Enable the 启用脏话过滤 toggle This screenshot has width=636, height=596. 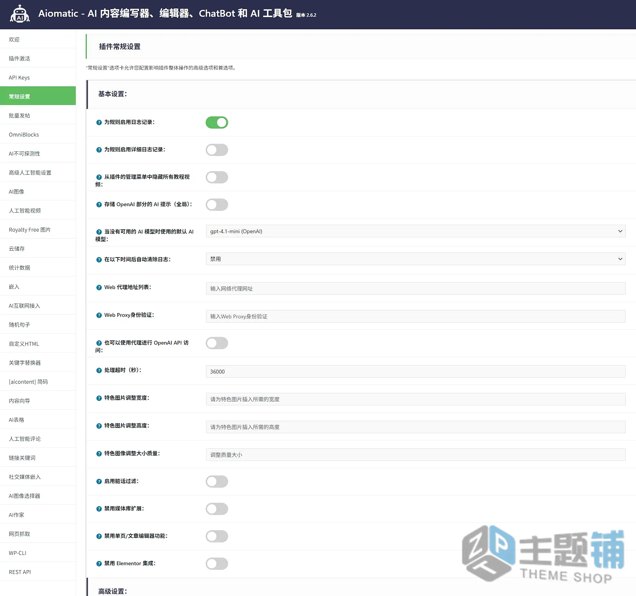pyautogui.click(x=217, y=482)
